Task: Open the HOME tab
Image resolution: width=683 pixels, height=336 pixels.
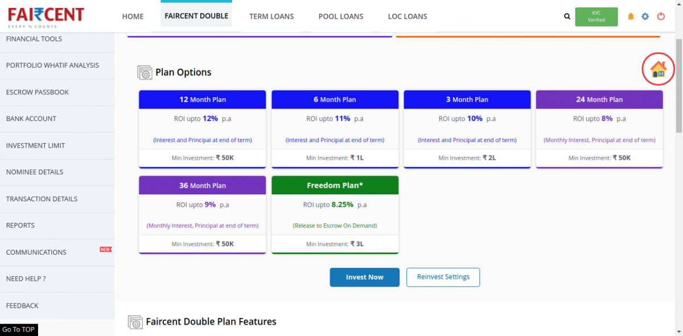Action: (133, 16)
